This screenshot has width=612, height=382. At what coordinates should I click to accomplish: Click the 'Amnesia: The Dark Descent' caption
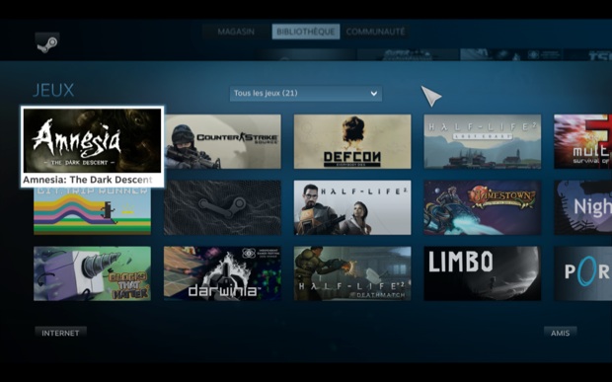click(88, 180)
